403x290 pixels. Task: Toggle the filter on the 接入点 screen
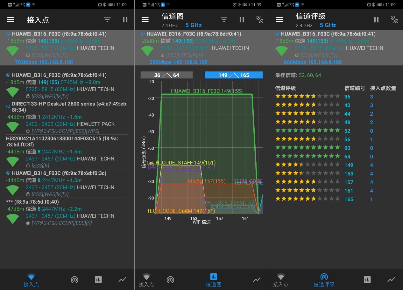(x=107, y=20)
